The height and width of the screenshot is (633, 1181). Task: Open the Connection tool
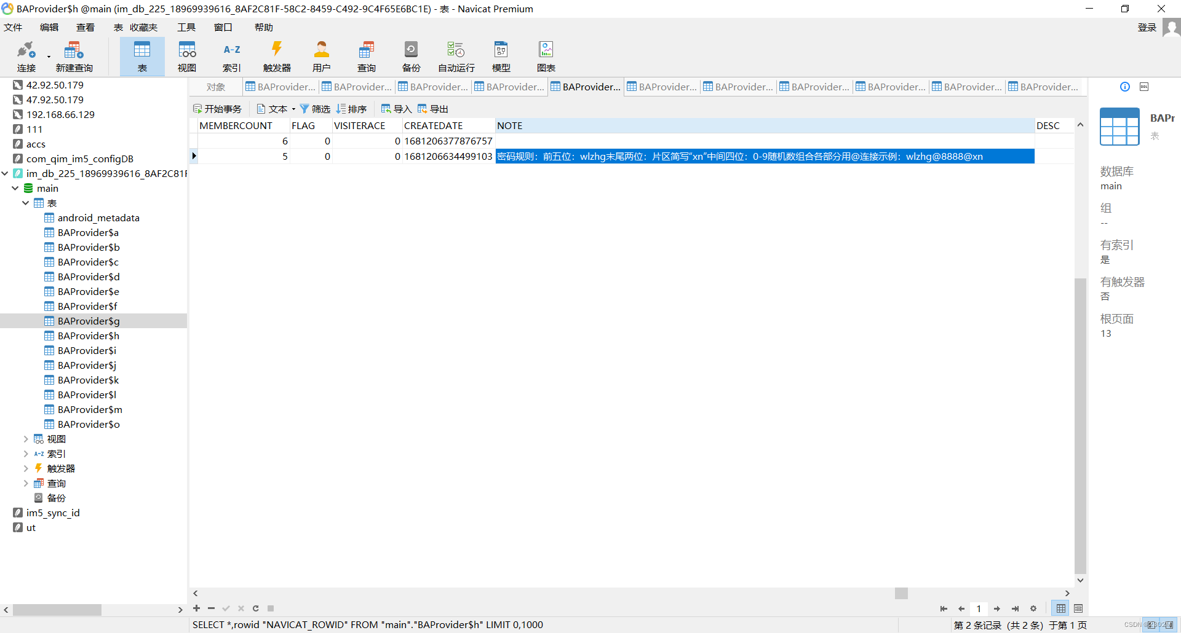(x=26, y=57)
